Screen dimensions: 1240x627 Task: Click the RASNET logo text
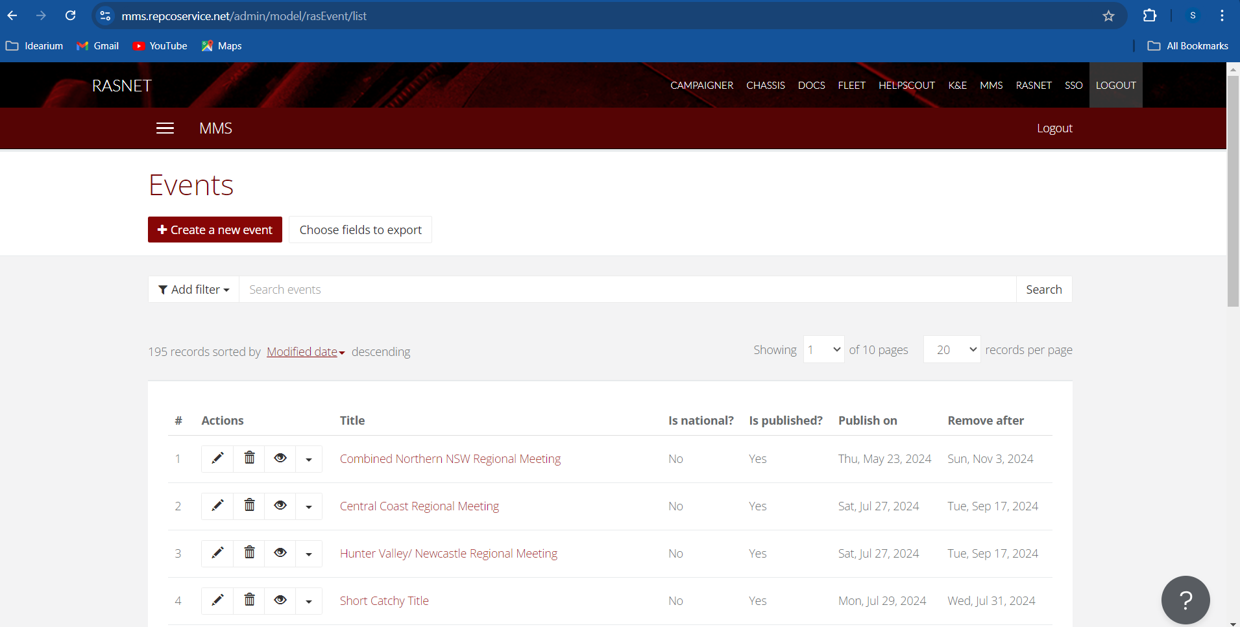[x=122, y=86]
